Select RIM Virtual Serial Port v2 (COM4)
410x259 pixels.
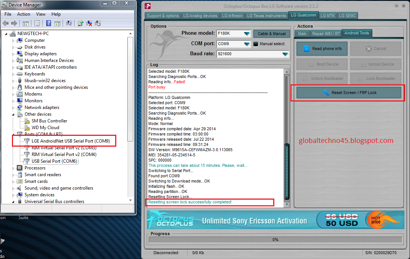point(64,155)
